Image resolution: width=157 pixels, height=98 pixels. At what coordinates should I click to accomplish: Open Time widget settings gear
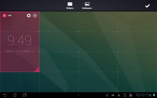(x=29, y=16)
